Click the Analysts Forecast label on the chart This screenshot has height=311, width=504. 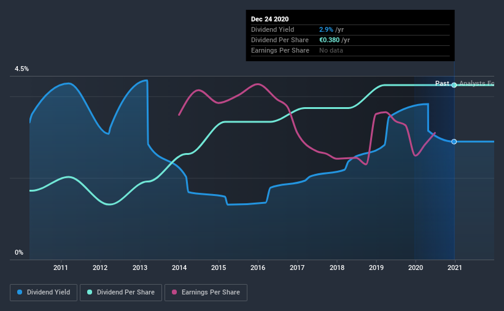[476, 83]
